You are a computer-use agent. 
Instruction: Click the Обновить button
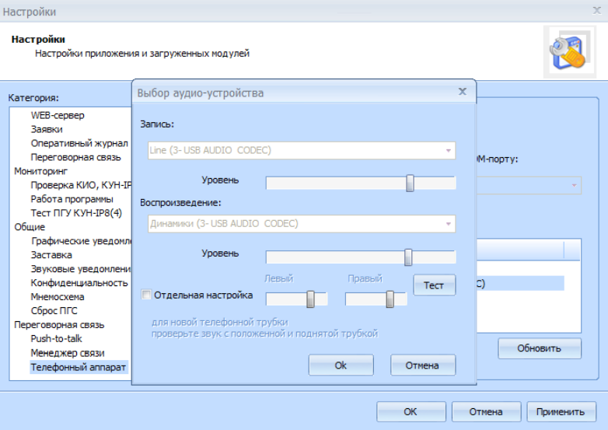(539, 348)
